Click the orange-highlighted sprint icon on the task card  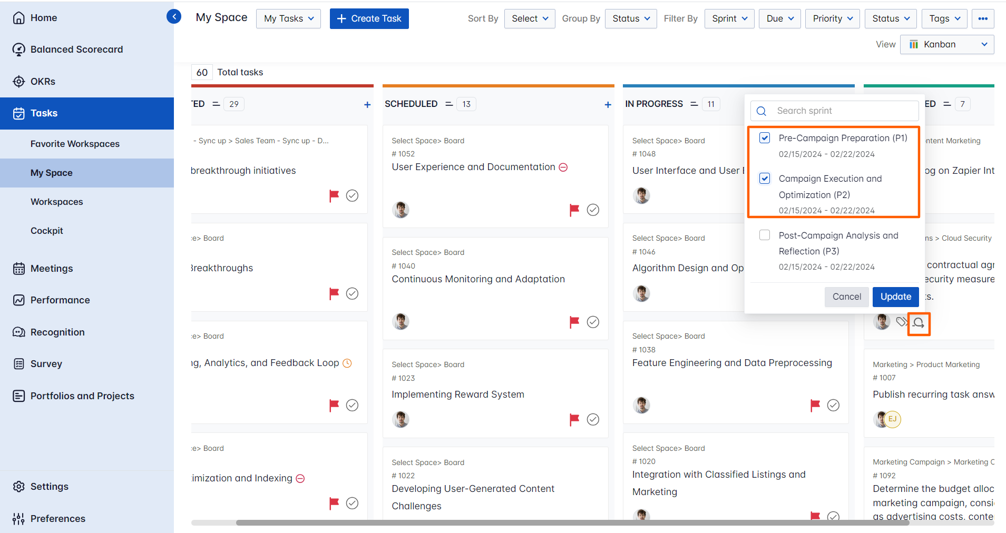pyautogui.click(x=919, y=322)
